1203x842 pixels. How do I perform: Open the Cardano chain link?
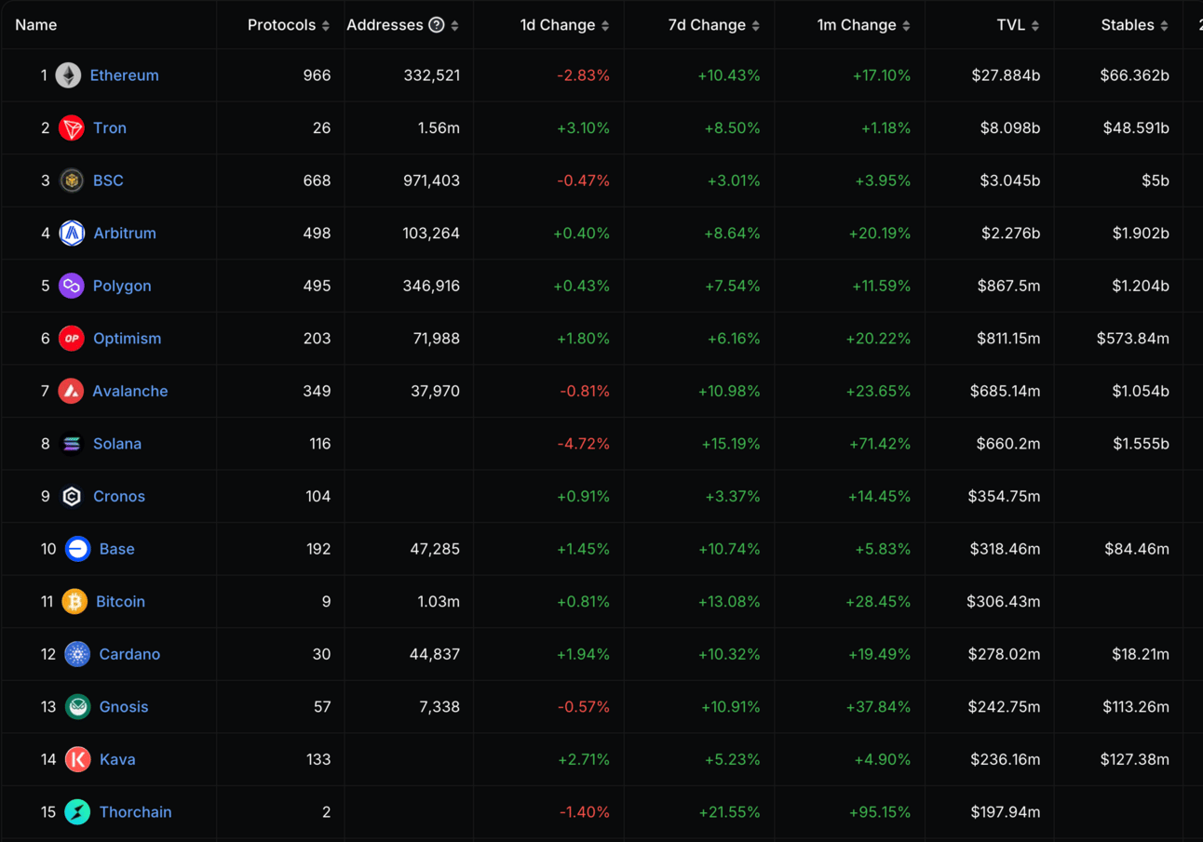click(x=129, y=654)
